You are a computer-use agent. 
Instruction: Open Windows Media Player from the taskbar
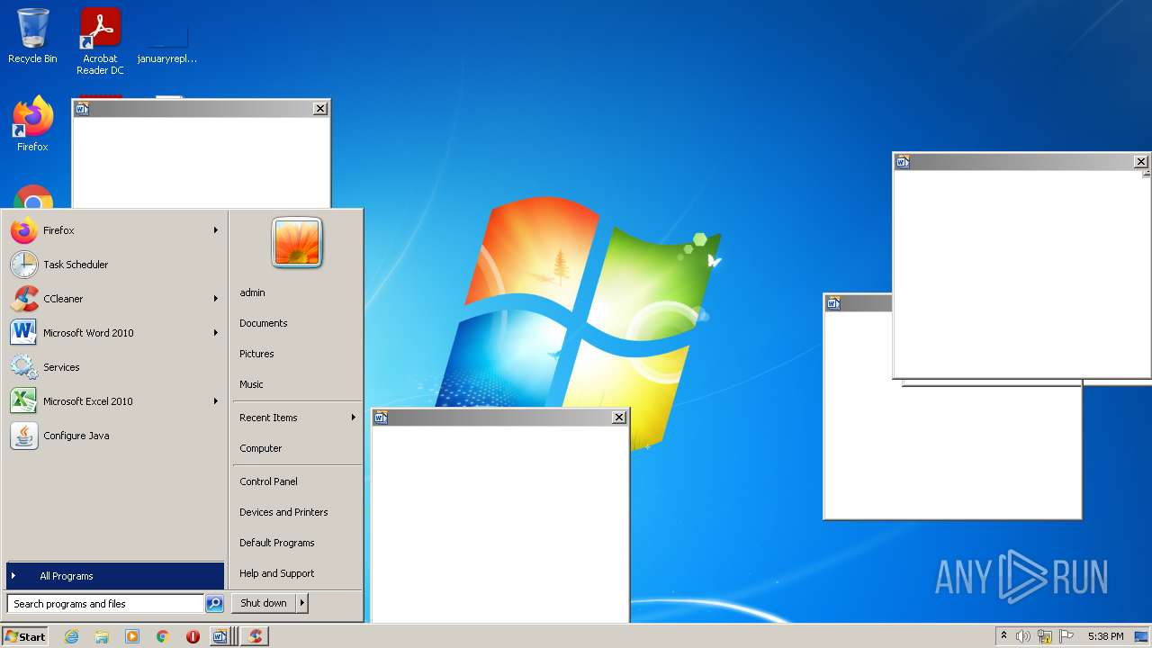132,636
